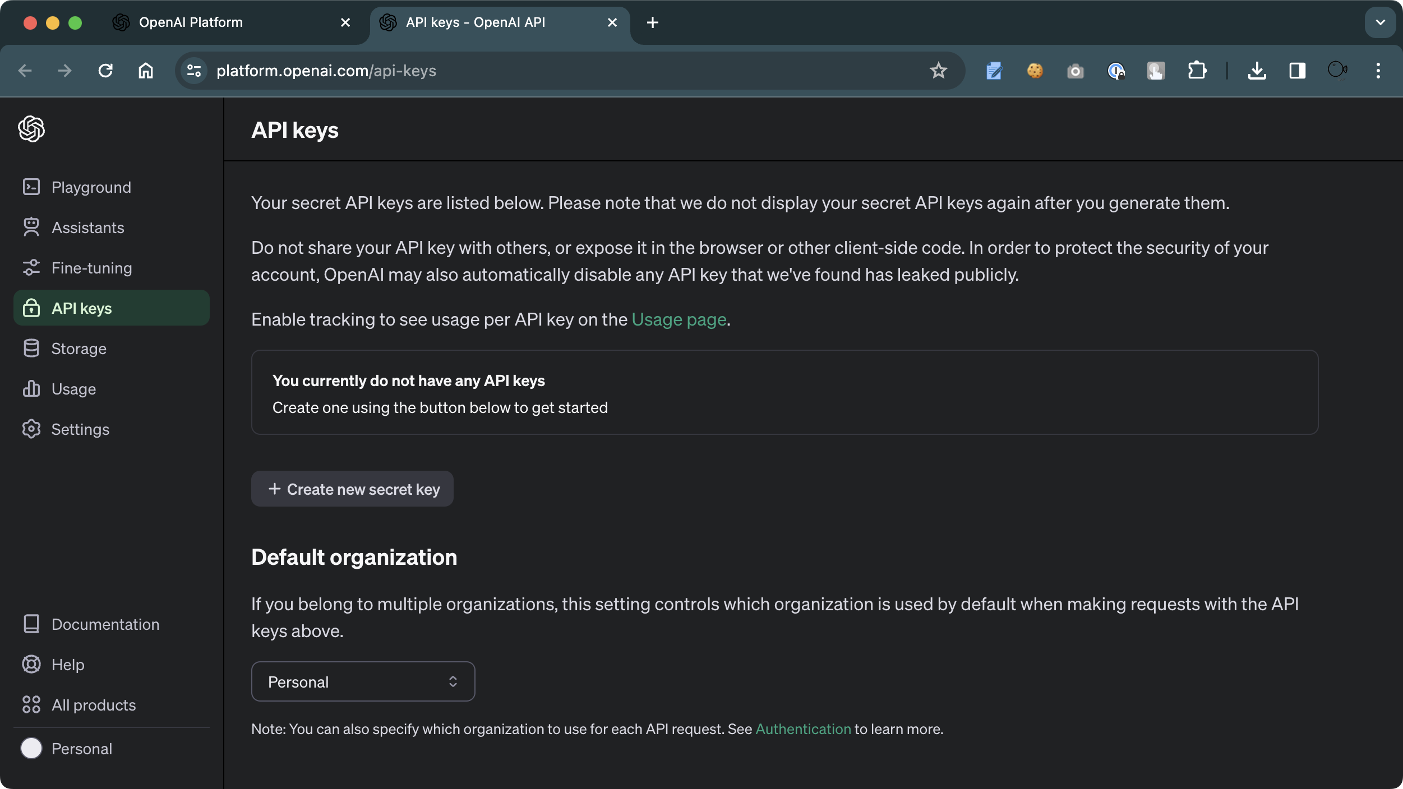Bookmark this page with the star icon
The height and width of the screenshot is (789, 1403).
point(938,71)
